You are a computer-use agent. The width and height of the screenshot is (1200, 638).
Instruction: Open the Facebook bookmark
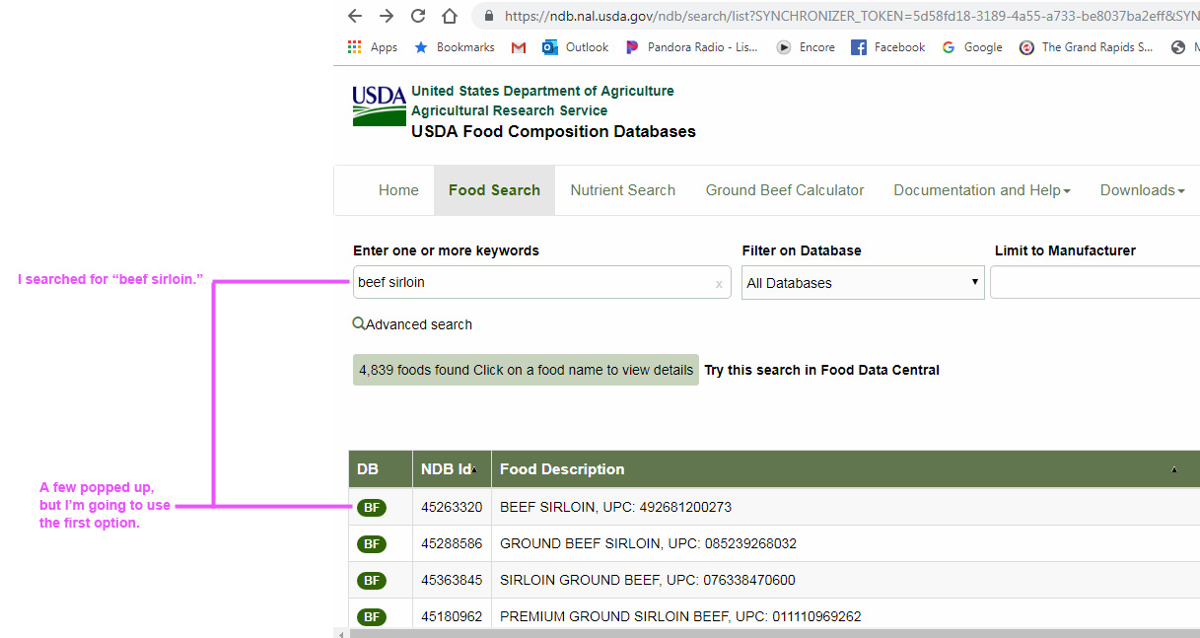tap(886, 46)
